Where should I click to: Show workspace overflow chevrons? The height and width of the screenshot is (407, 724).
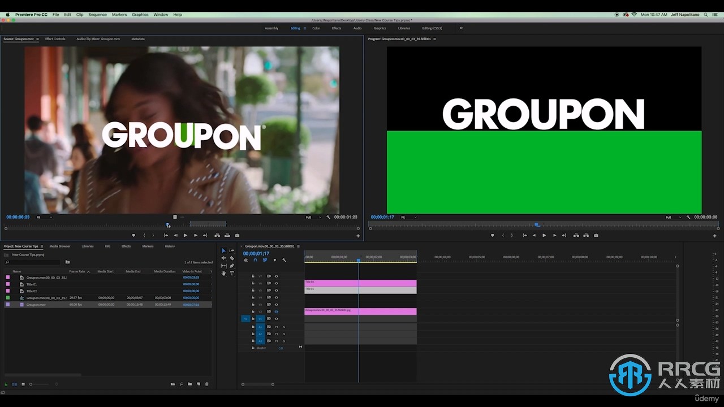(461, 28)
